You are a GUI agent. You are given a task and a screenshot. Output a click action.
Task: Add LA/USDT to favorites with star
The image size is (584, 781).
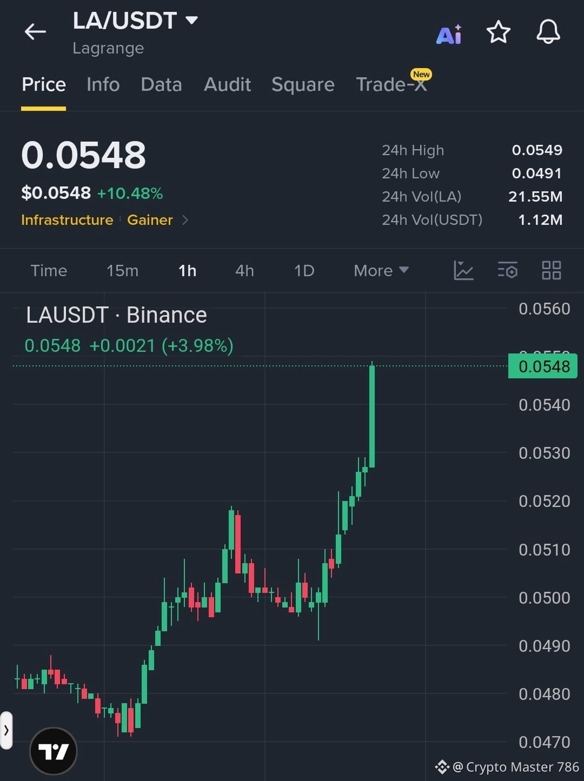[x=499, y=32]
